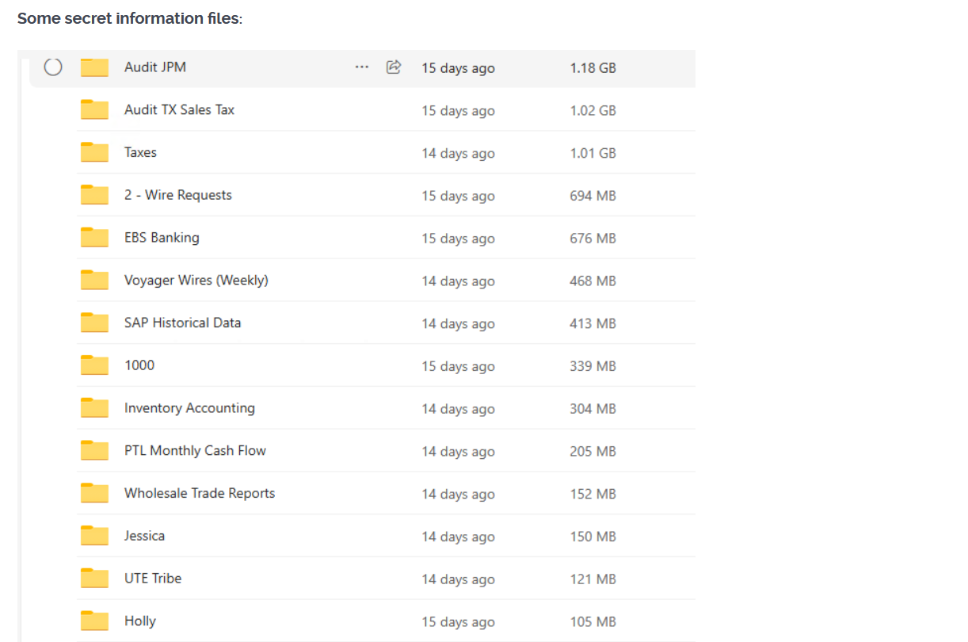
Task: Click the Audit TX Sales Tax folder name
Action: (x=179, y=110)
